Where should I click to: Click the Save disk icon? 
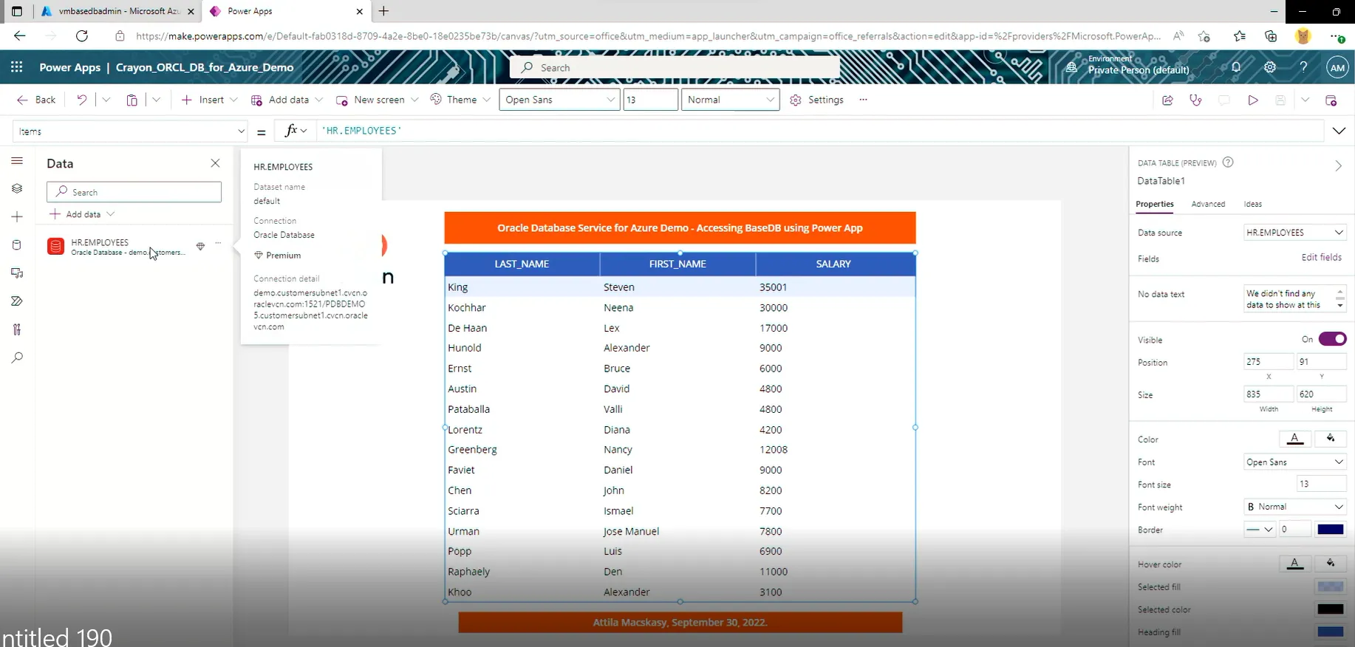pos(1280,100)
